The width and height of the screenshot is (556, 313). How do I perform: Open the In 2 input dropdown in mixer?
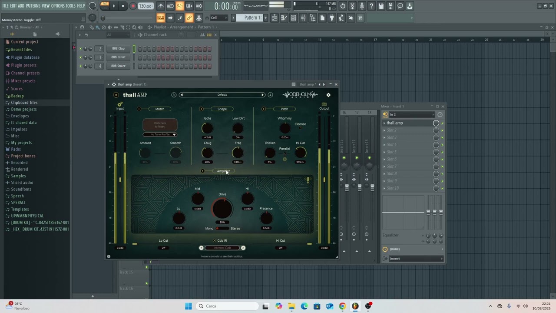click(x=411, y=114)
